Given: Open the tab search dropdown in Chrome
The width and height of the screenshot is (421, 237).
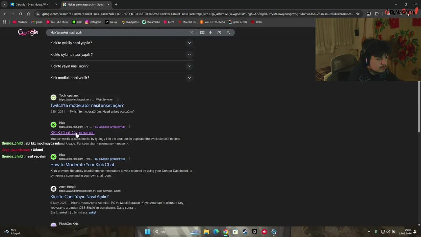Looking at the screenshot, I should click(4, 5).
